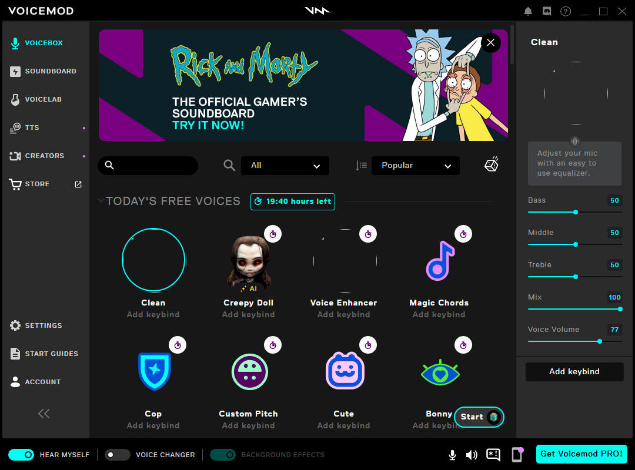Open the help question mark icon
This screenshot has width=635, height=470.
coord(566,11)
